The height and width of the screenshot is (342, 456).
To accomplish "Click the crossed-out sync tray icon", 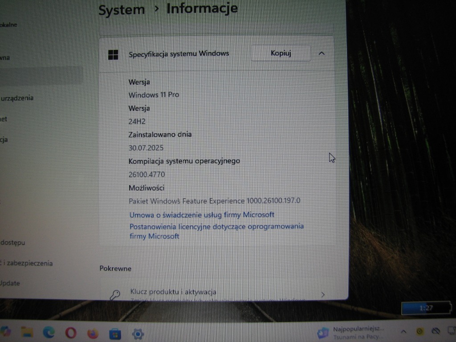I will [436, 331].
